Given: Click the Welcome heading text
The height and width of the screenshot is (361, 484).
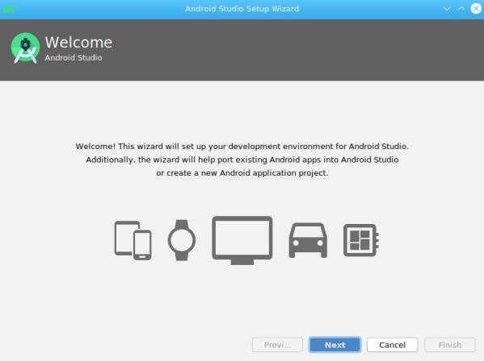Looking at the screenshot, I should point(78,43).
